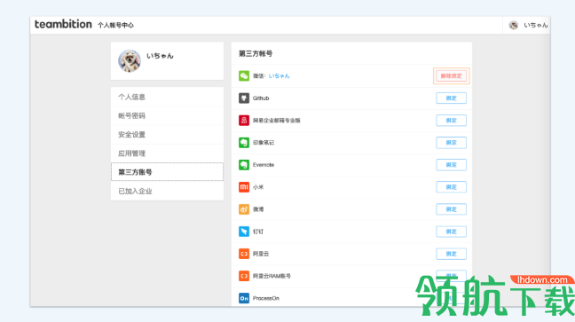
Task: Click the Github icon
Action: pos(244,98)
